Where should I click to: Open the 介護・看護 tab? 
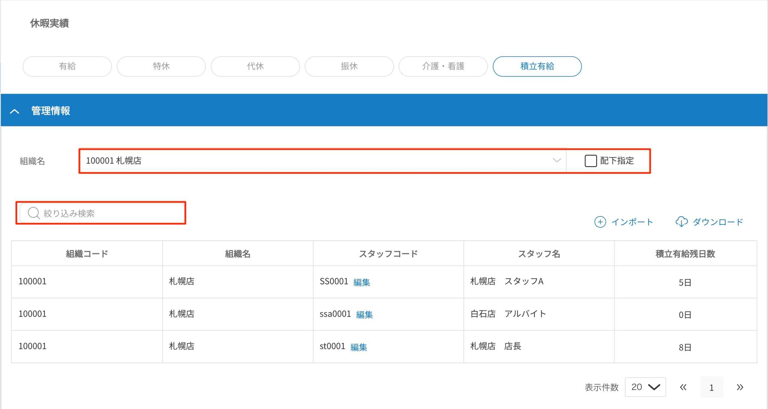pyautogui.click(x=443, y=66)
